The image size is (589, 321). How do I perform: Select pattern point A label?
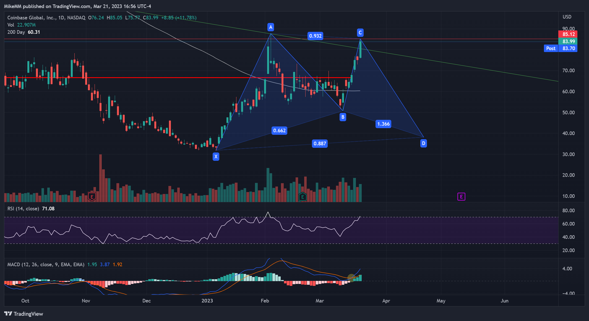point(271,27)
